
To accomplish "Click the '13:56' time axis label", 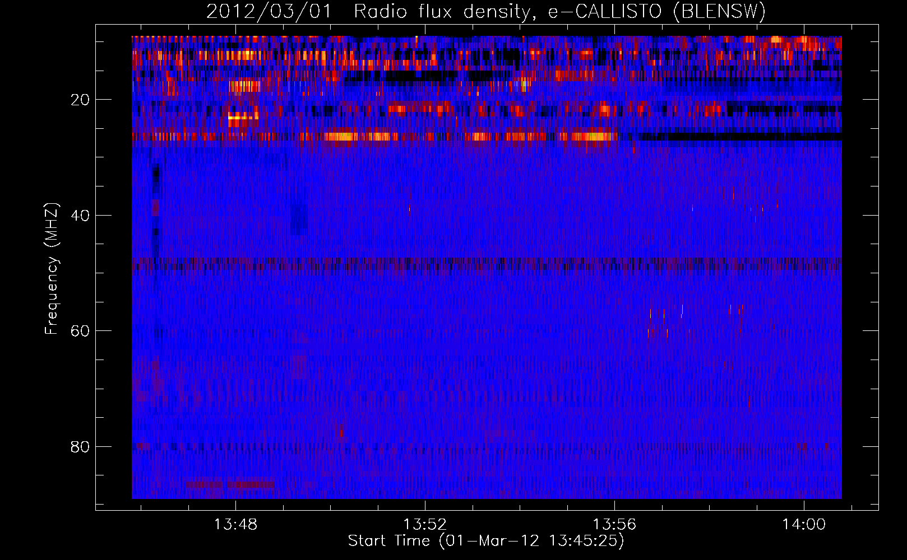I will [614, 524].
